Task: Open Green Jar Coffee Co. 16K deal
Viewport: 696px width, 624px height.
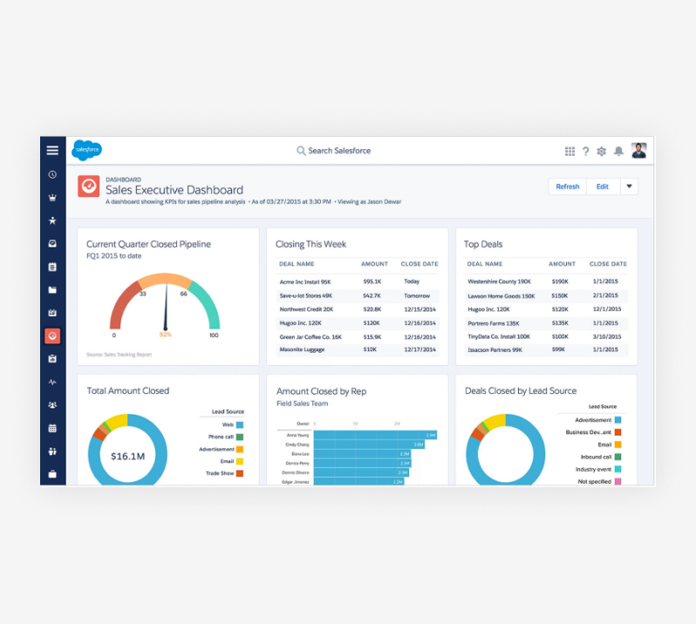Action: pos(310,337)
